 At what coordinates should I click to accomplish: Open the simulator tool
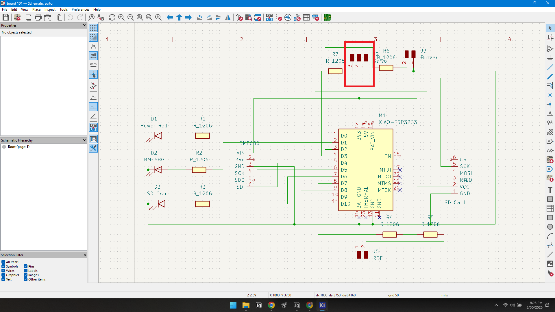pyautogui.click(x=288, y=18)
